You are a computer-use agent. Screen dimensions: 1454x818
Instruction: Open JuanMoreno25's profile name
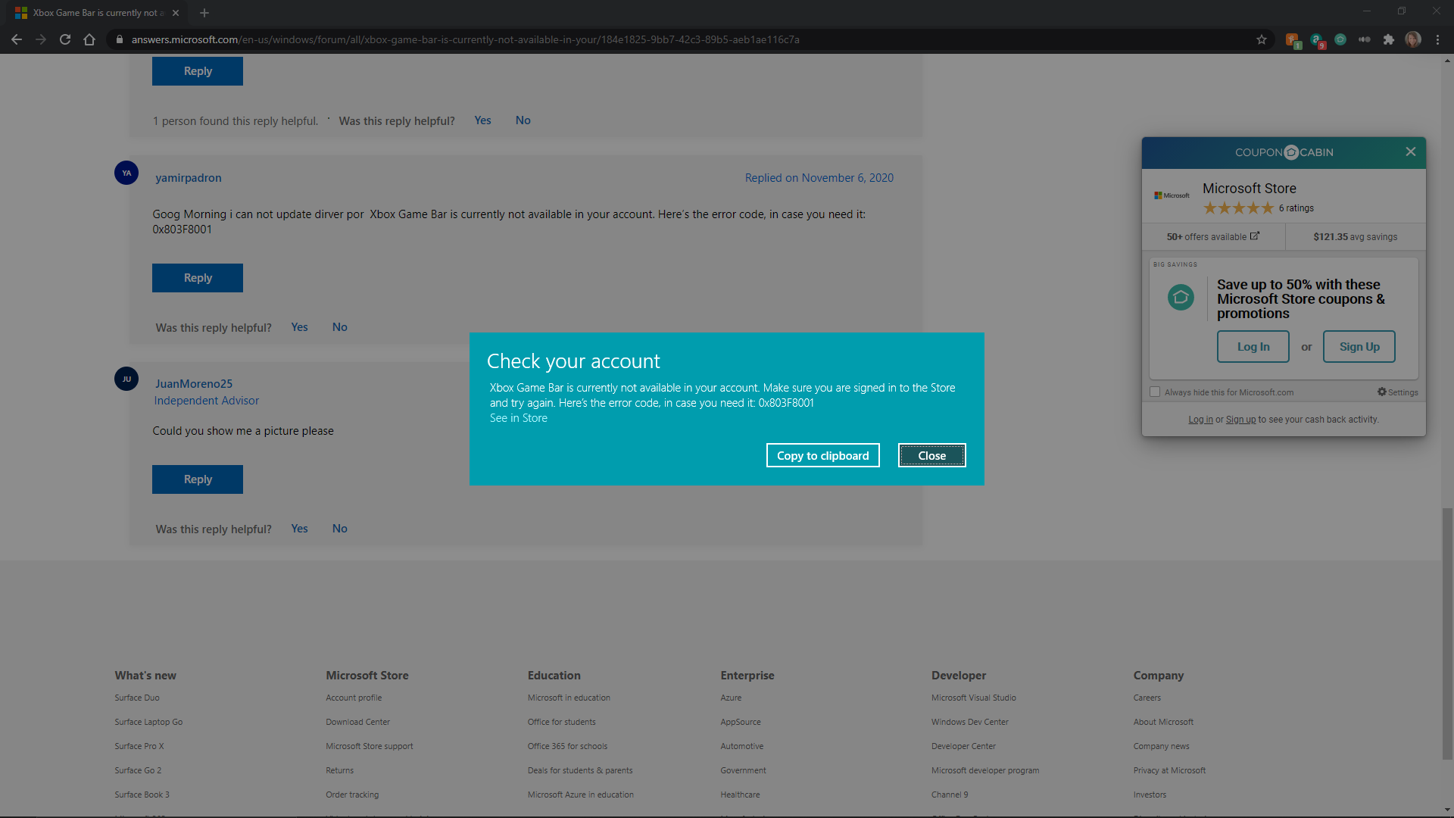click(x=194, y=383)
